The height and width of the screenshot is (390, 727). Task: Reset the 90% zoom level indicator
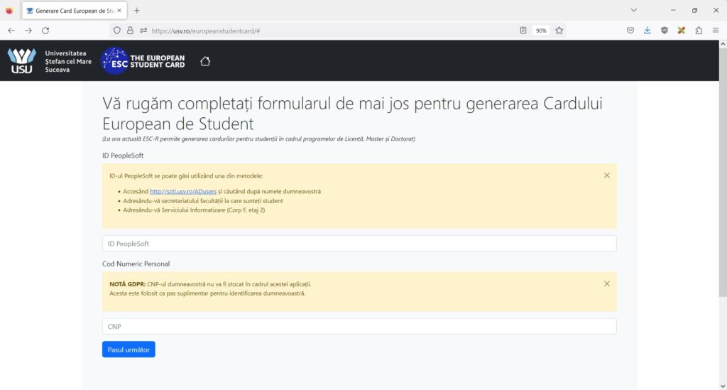[x=541, y=31]
